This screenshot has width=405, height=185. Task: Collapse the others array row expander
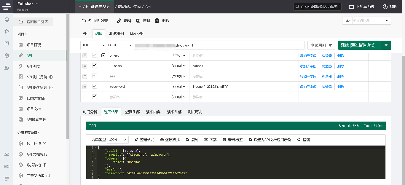point(103,55)
